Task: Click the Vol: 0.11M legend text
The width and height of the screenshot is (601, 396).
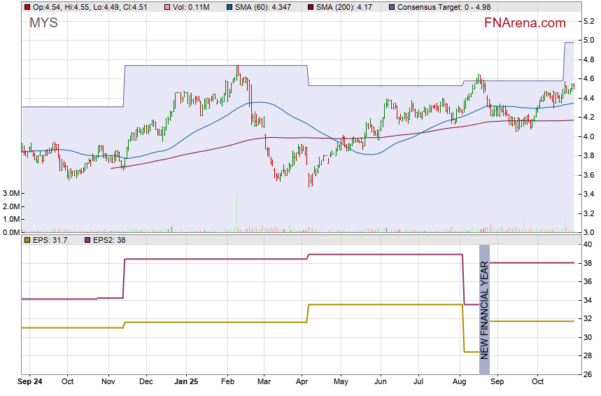Action: point(190,7)
